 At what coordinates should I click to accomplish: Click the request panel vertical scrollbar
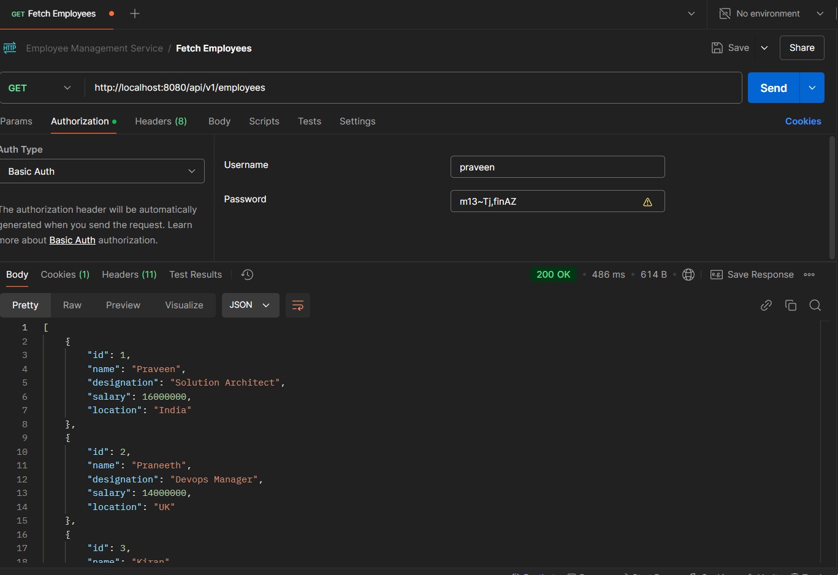tap(832, 197)
